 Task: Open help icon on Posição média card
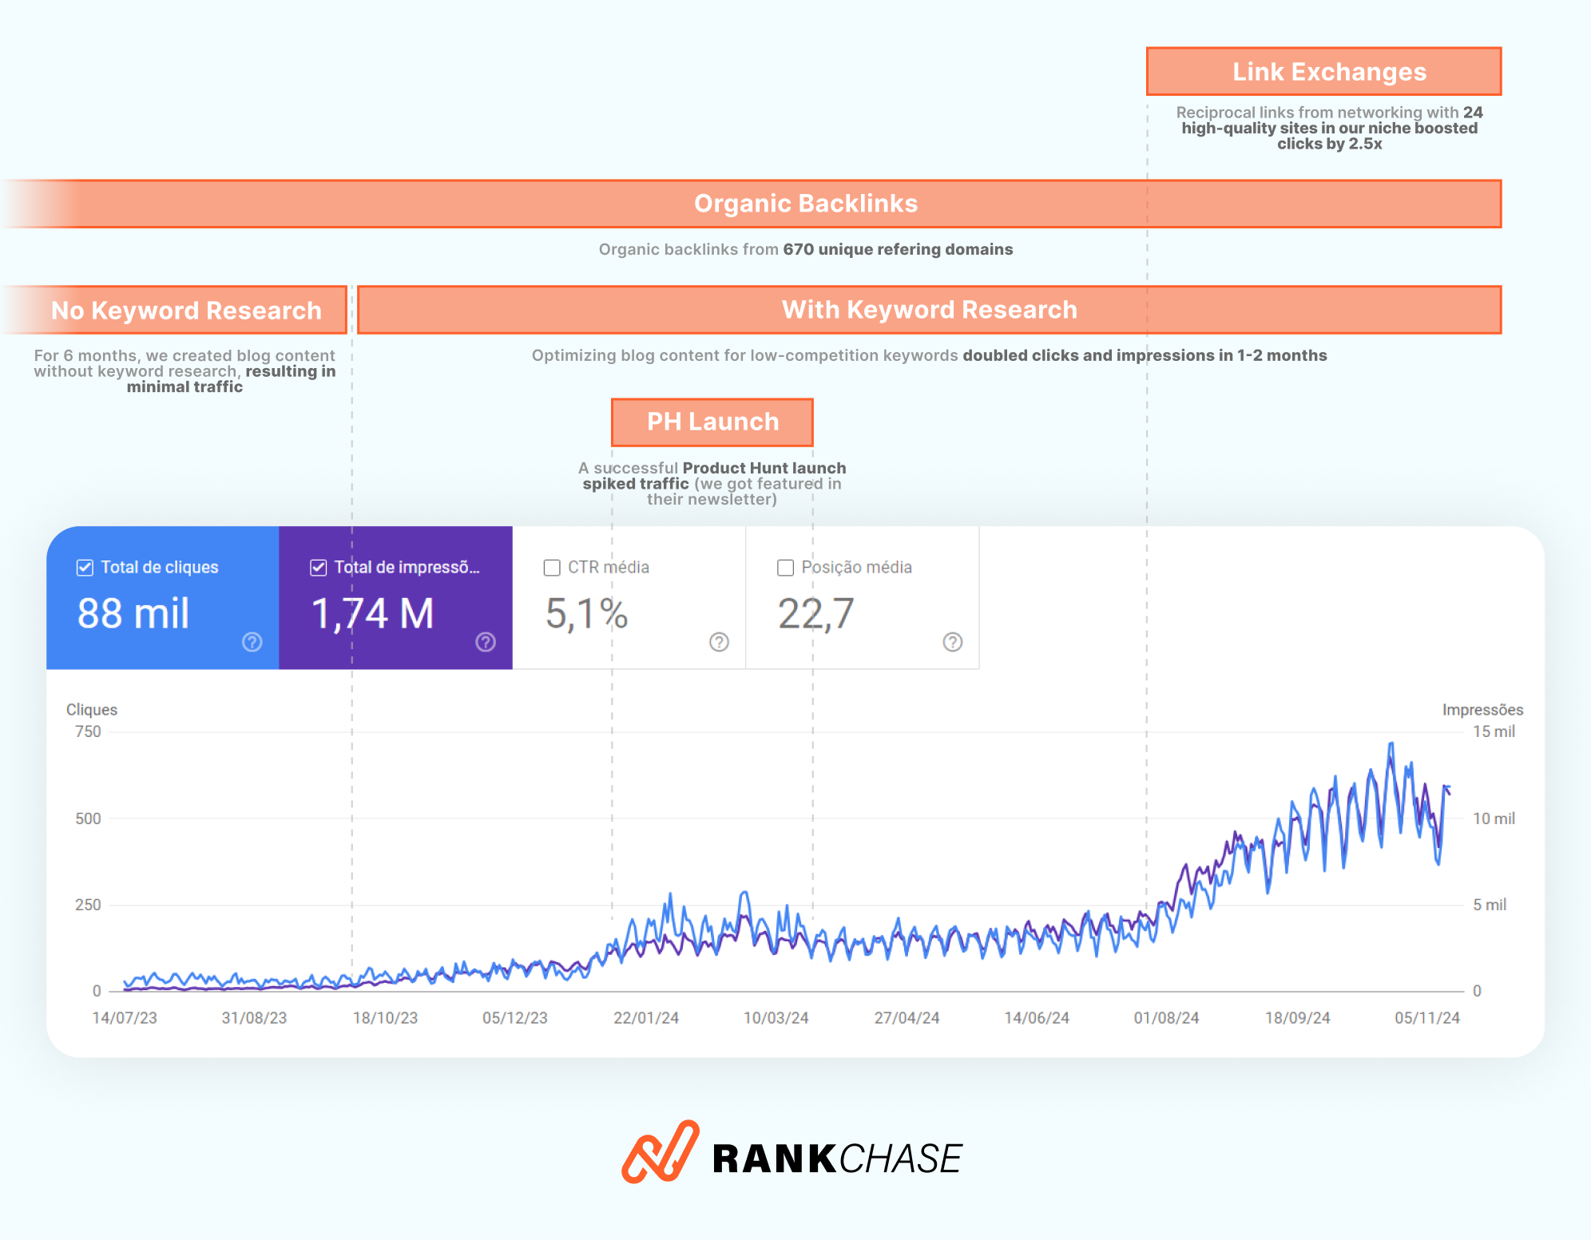point(953,642)
